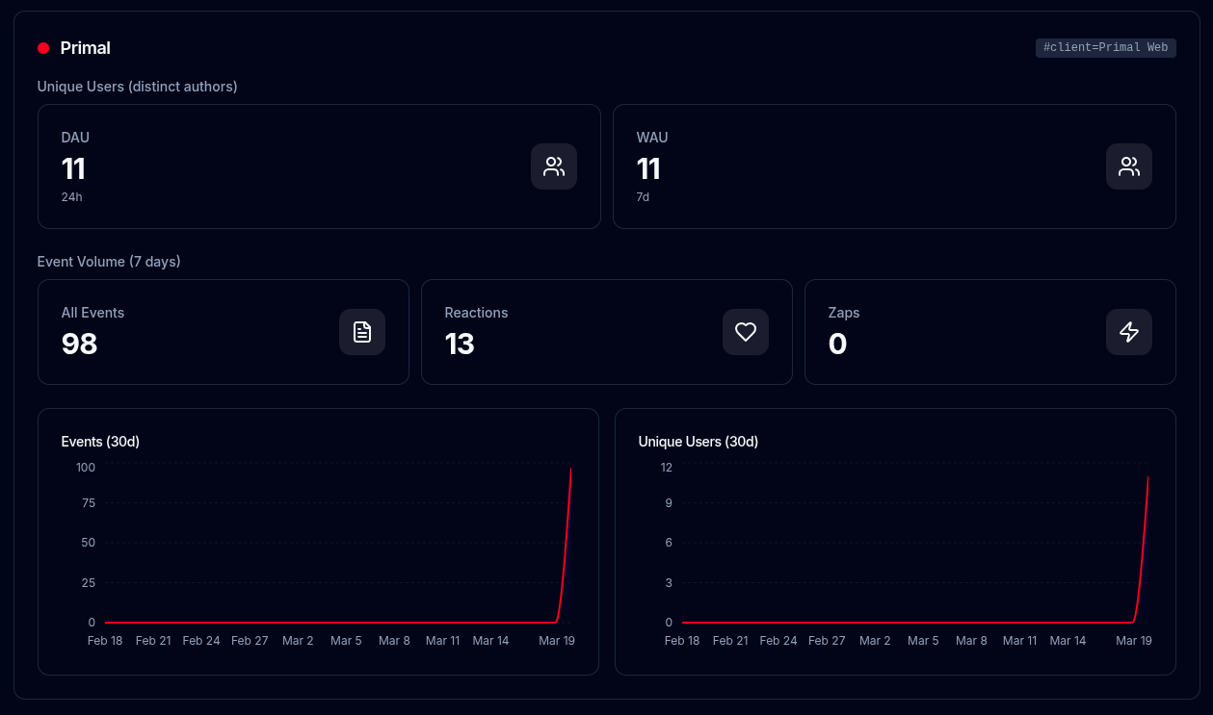Click the red status dot beside Primal

(43, 48)
